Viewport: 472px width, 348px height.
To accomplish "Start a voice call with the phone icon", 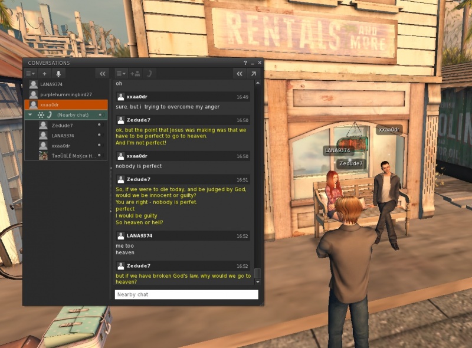I will tap(149, 74).
